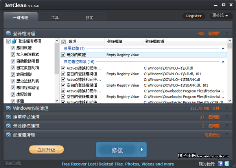236x168 pixels.
Task: Expand the 應用程式清理 section chevron
Action: (x=227, y=117)
